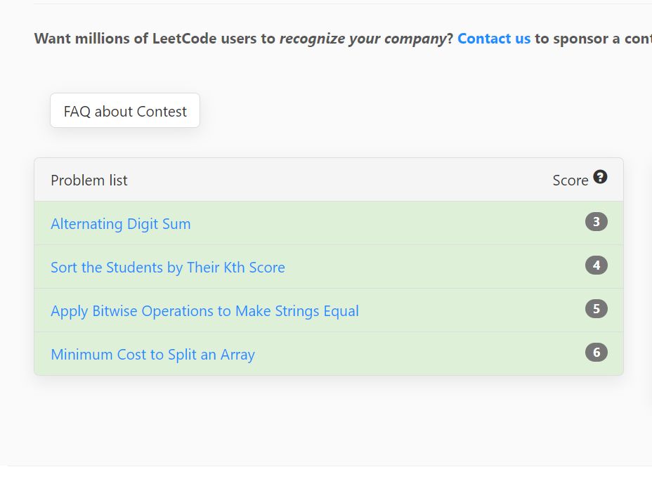Screen dimensions: 652x479
Task: Click the score badge showing 6
Action: point(596,353)
